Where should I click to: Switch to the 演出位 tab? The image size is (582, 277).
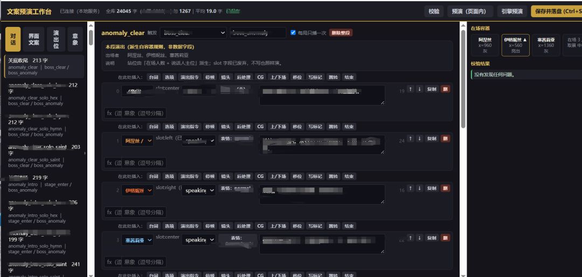pos(56,39)
